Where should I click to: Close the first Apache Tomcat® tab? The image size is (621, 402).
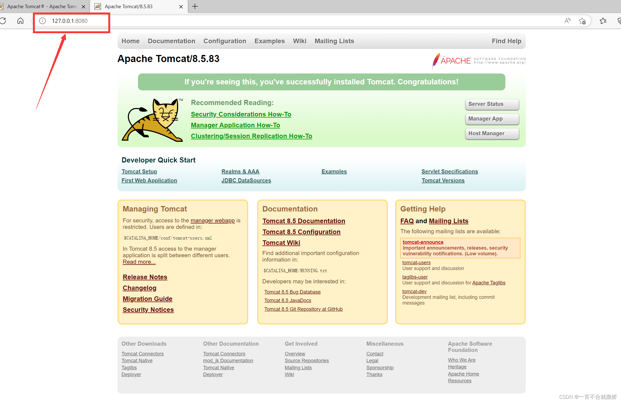pos(84,7)
